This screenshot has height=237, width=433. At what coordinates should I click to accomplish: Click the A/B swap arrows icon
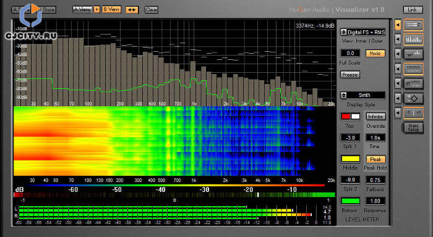coord(132,10)
